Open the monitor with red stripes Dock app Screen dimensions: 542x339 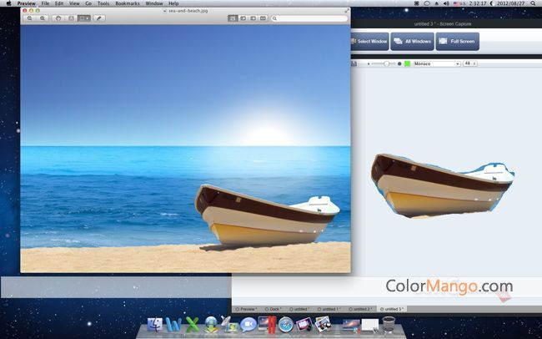[x=267, y=324]
